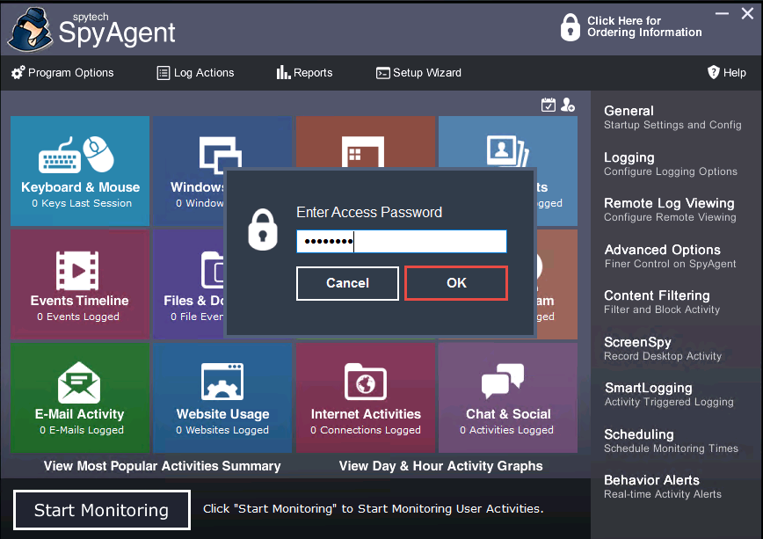Click the Log Actions list icon
763x539 pixels.
click(163, 73)
